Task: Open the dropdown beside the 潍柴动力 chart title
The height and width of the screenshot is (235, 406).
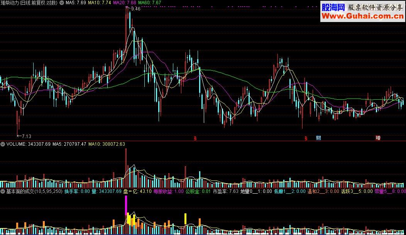Action: tap(62, 3)
